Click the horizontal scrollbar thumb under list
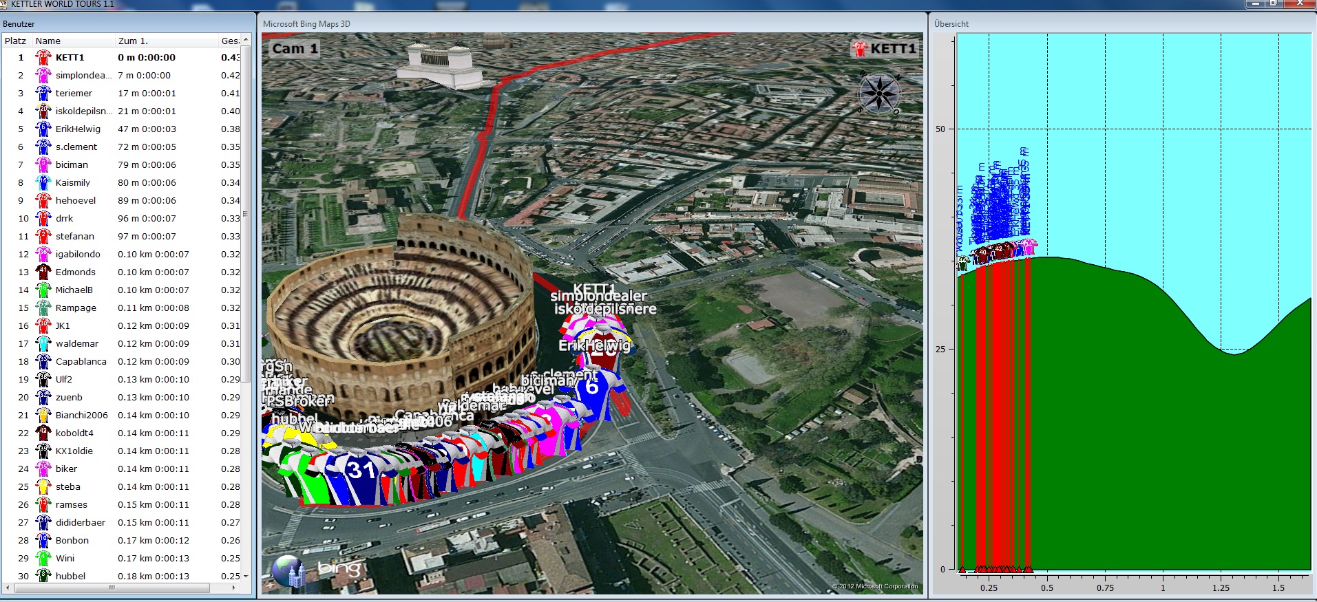The image size is (1317, 602). coord(112,588)
